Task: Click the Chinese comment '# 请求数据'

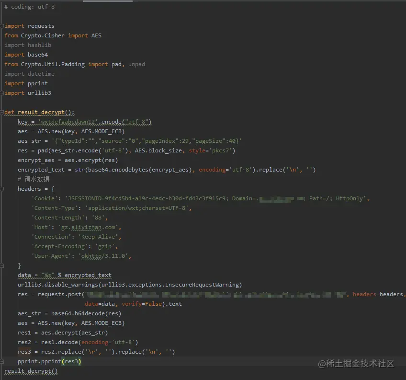Action: click(34, 179)
